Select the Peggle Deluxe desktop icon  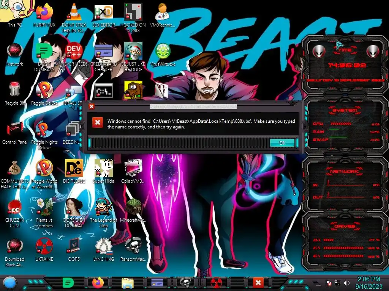(44, 94)
